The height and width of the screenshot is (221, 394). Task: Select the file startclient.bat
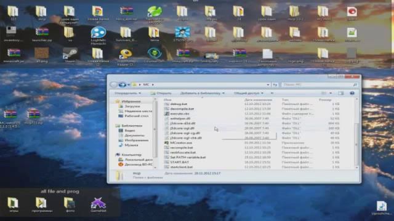tap(182, 167)
